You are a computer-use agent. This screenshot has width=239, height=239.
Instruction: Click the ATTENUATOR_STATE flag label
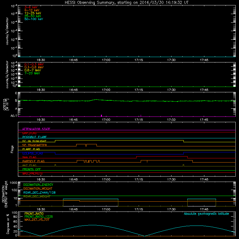pos(36,129)
